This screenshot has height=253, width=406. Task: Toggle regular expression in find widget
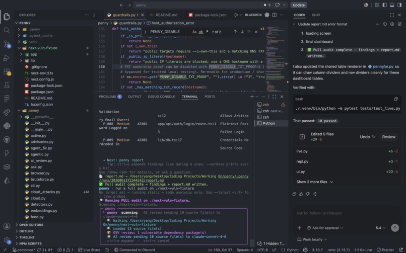point(207,32)
